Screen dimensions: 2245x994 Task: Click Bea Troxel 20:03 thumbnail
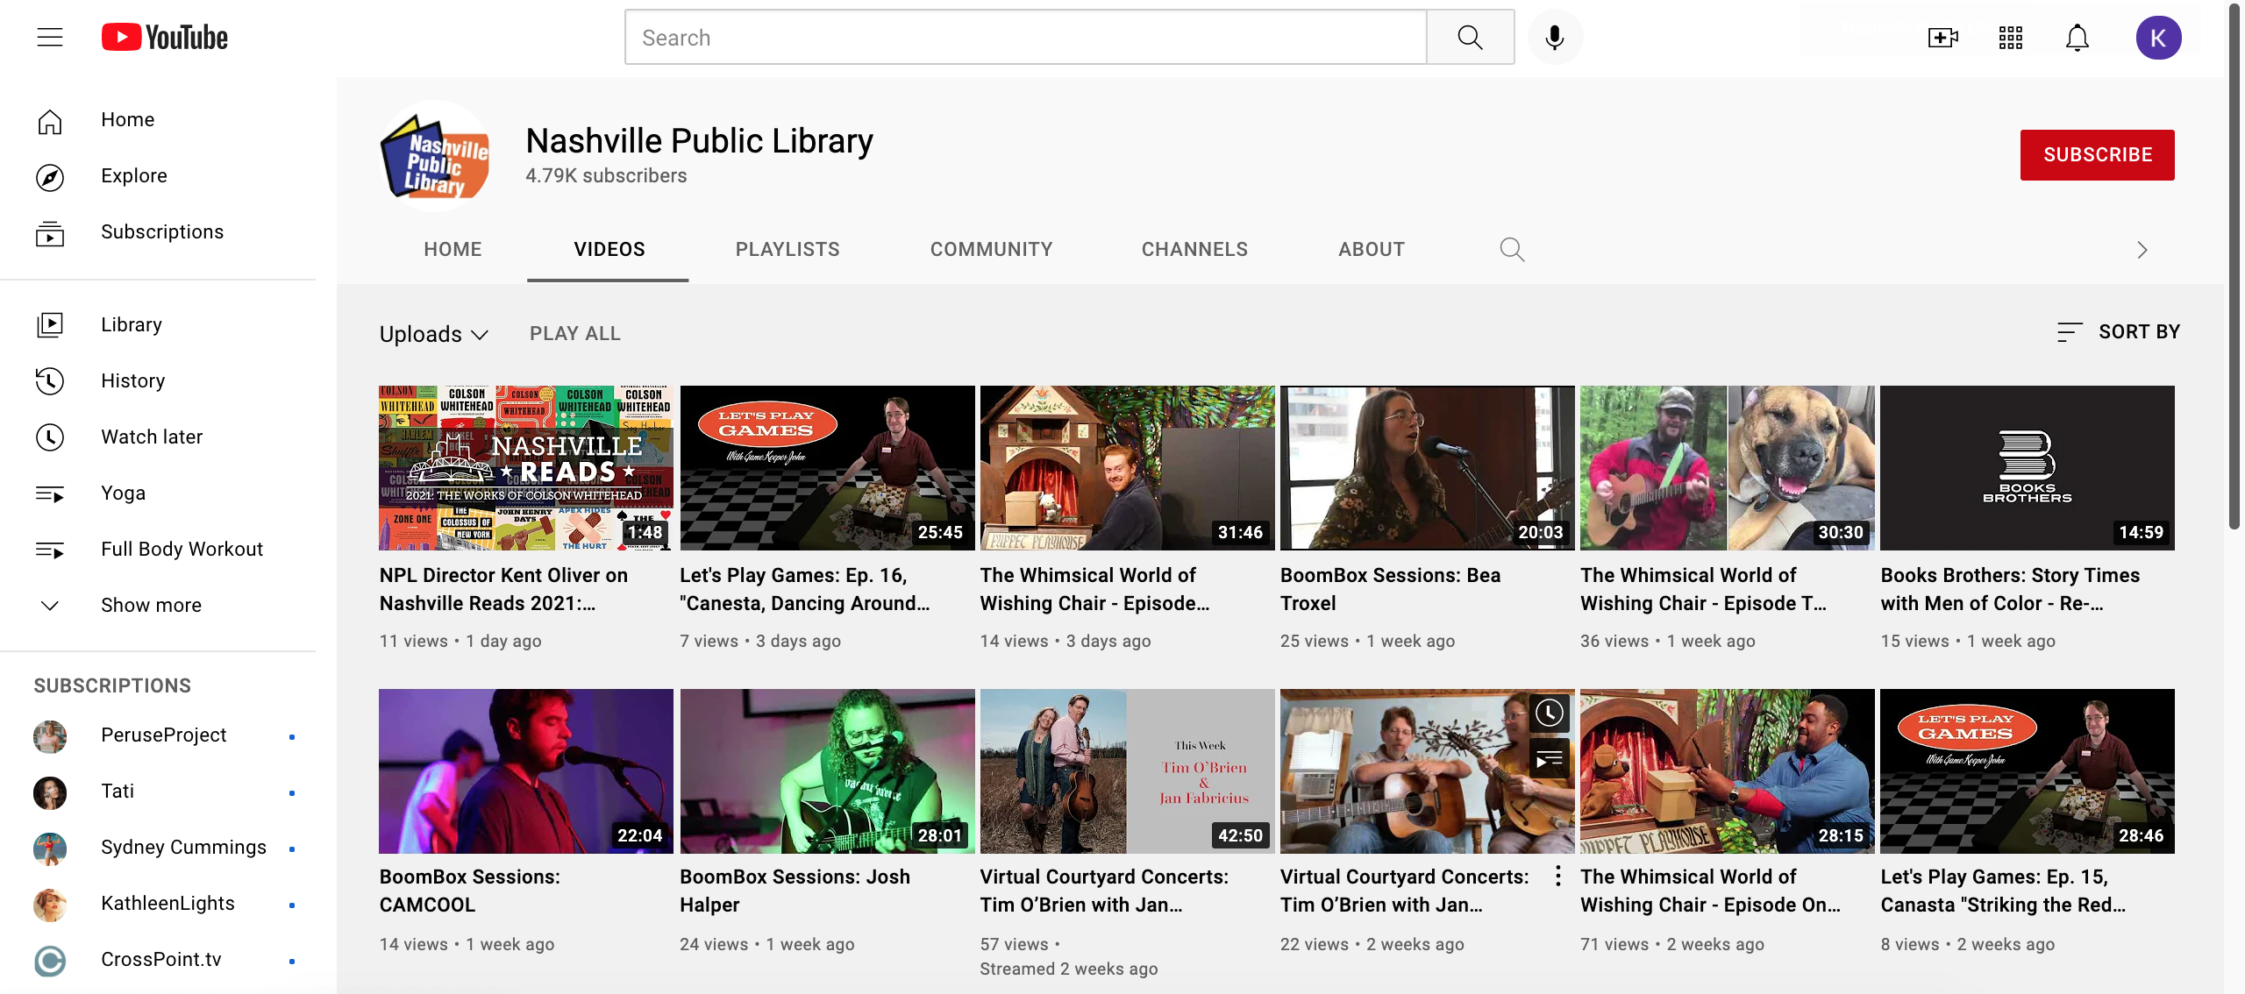pos(1428,468)
